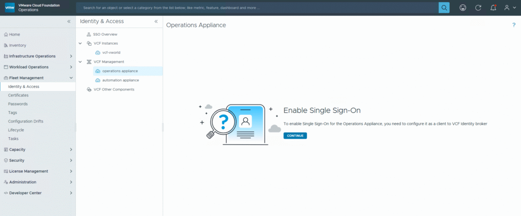The height and width of the screenshot is (216, 521).
Task: Go to Configuration Drifts page
Action: [x=25, y=121]
